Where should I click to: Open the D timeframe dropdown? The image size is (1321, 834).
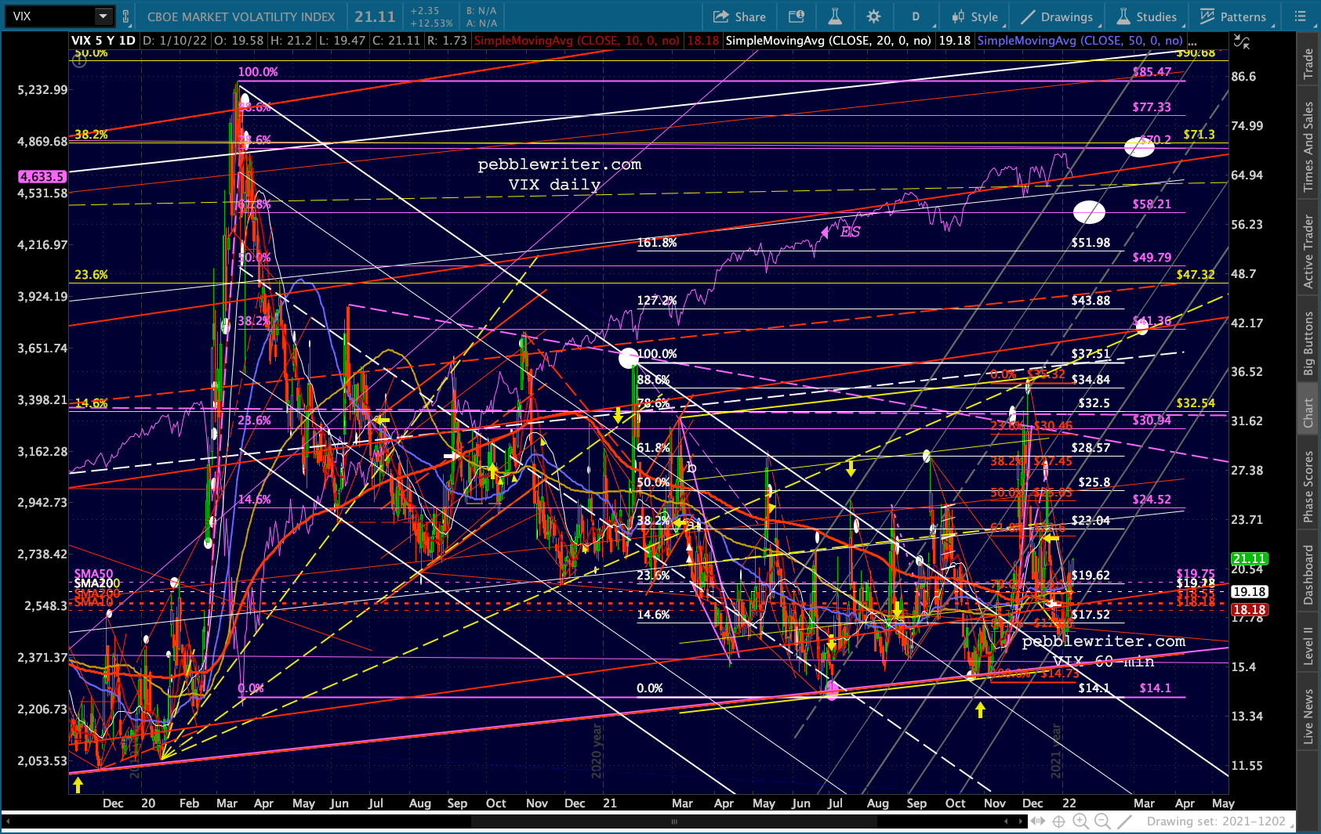(915, 16)
